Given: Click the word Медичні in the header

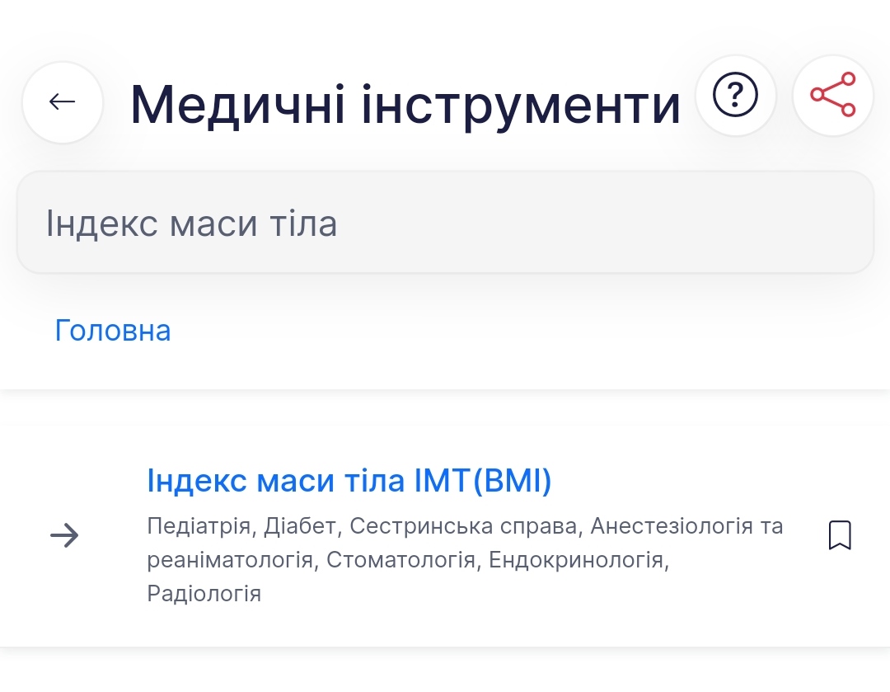Looking at the screenshot, I should tap(237, 105).
